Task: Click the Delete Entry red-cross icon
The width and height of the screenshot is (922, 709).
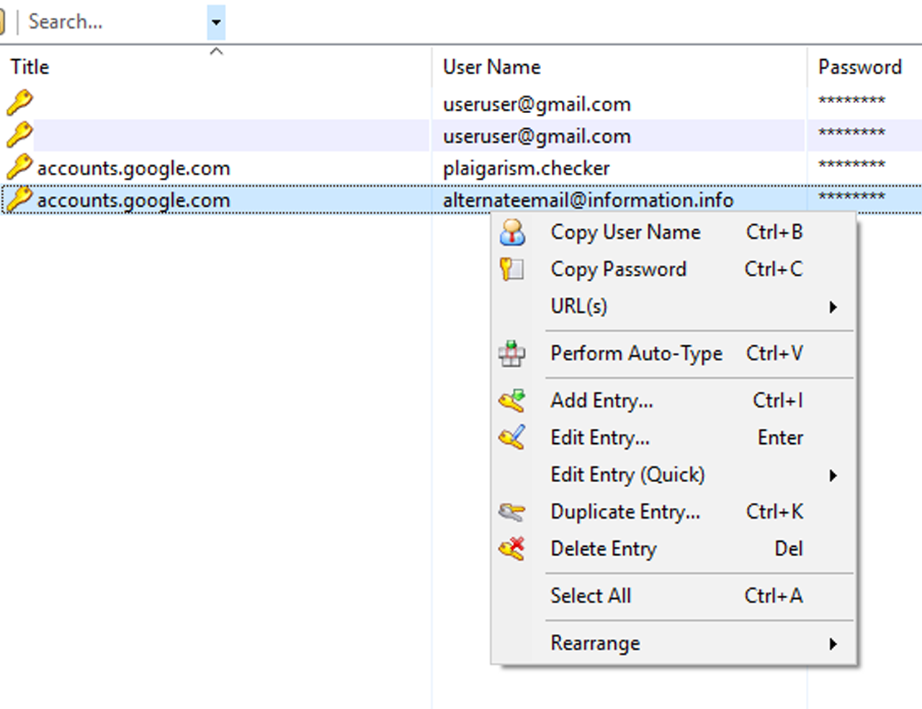Action: (x=512, y=549)
